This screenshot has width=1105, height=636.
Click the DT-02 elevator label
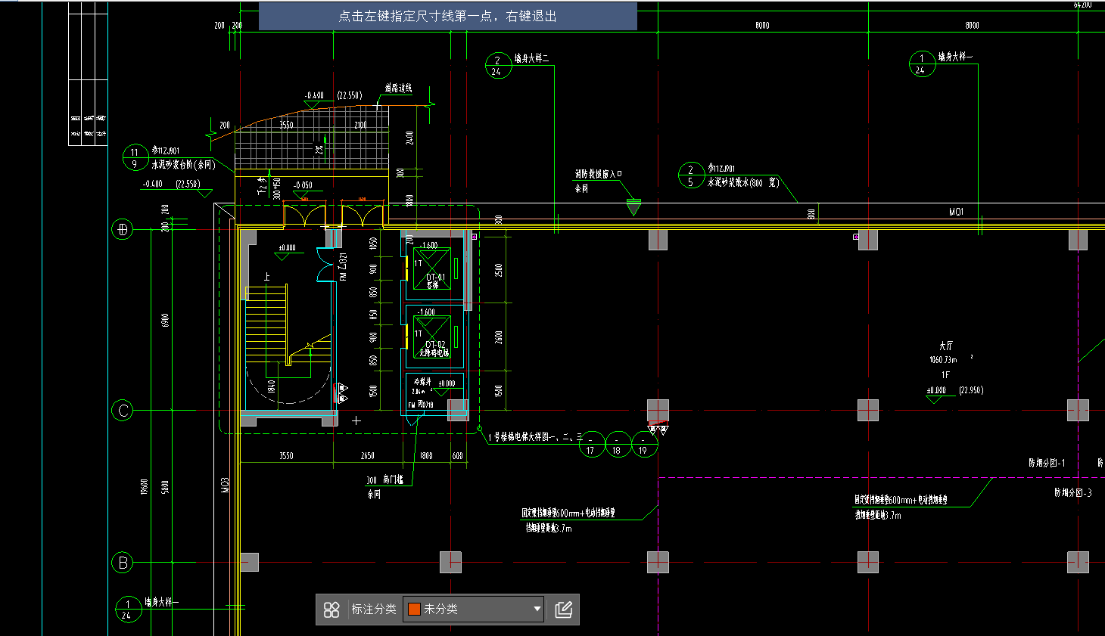[435, 344]
